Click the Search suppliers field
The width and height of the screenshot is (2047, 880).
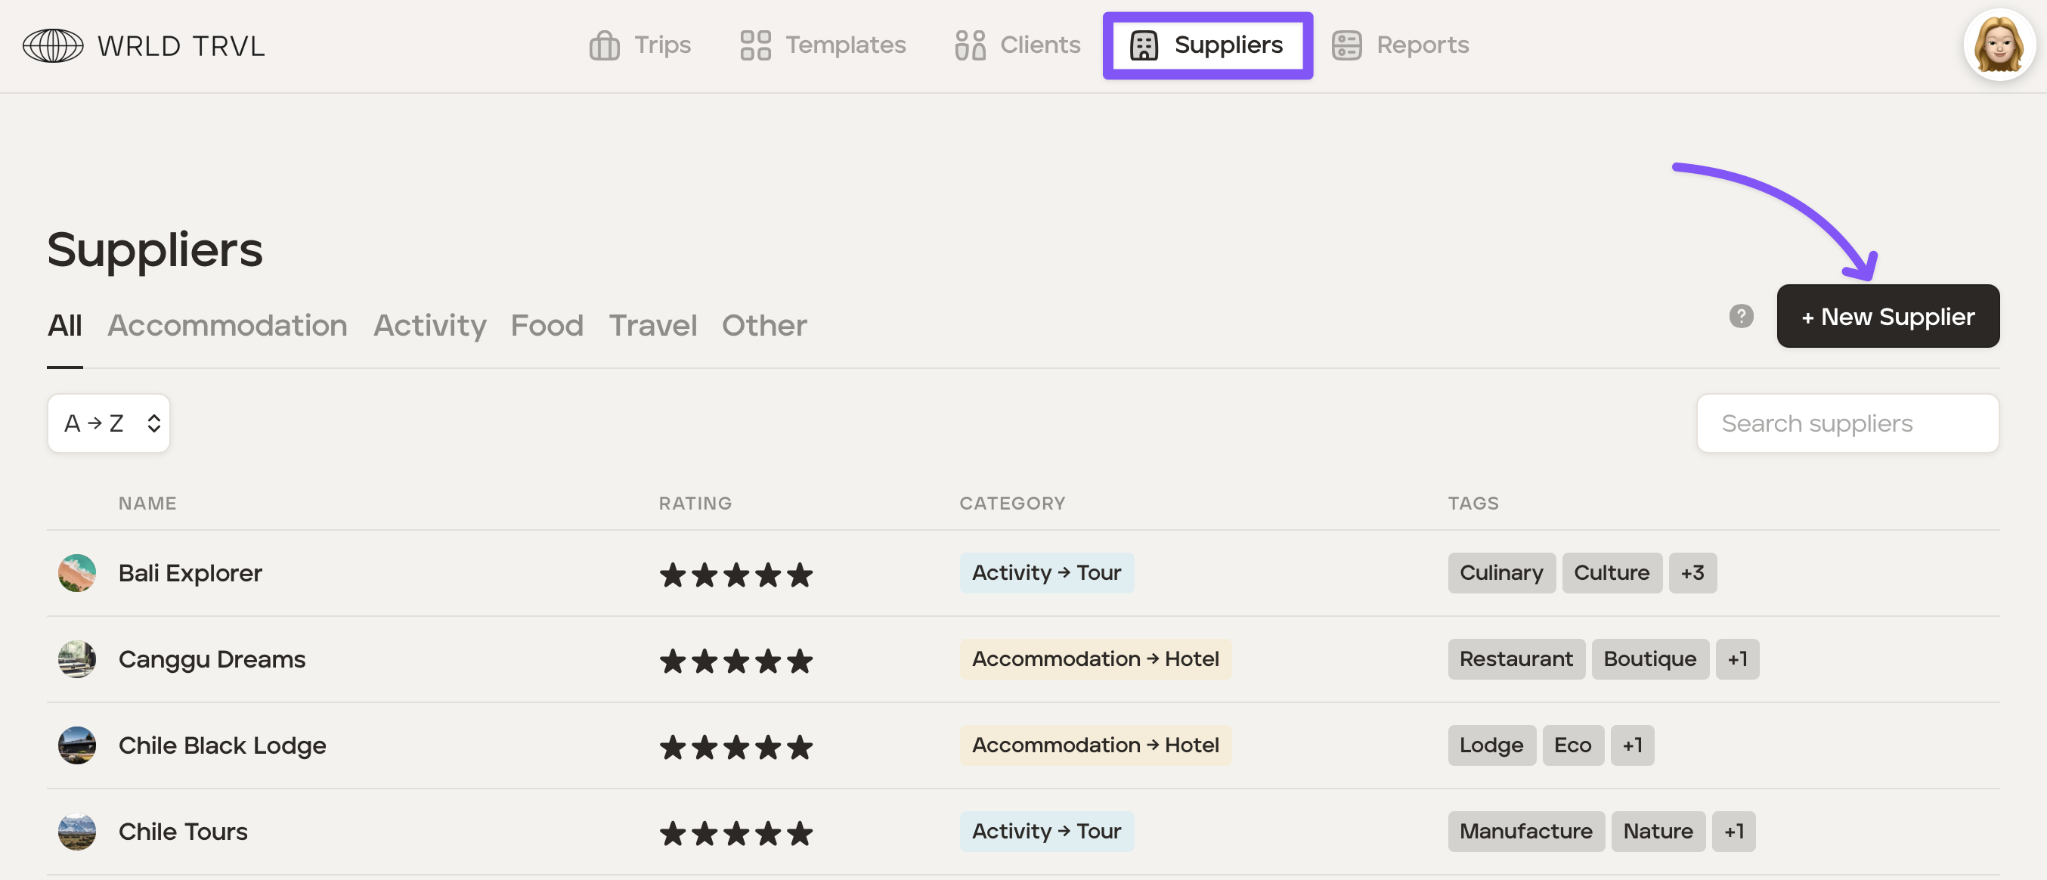click(x=1847, y=423)
